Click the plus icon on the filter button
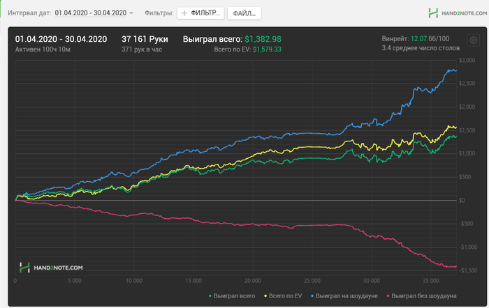 click(184, 13)
